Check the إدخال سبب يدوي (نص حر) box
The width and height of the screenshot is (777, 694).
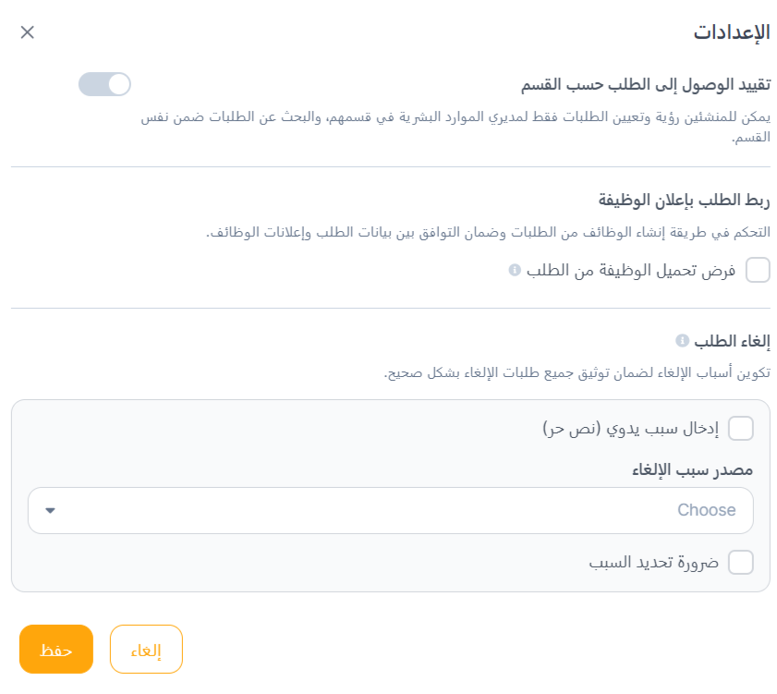coord(741,429)
